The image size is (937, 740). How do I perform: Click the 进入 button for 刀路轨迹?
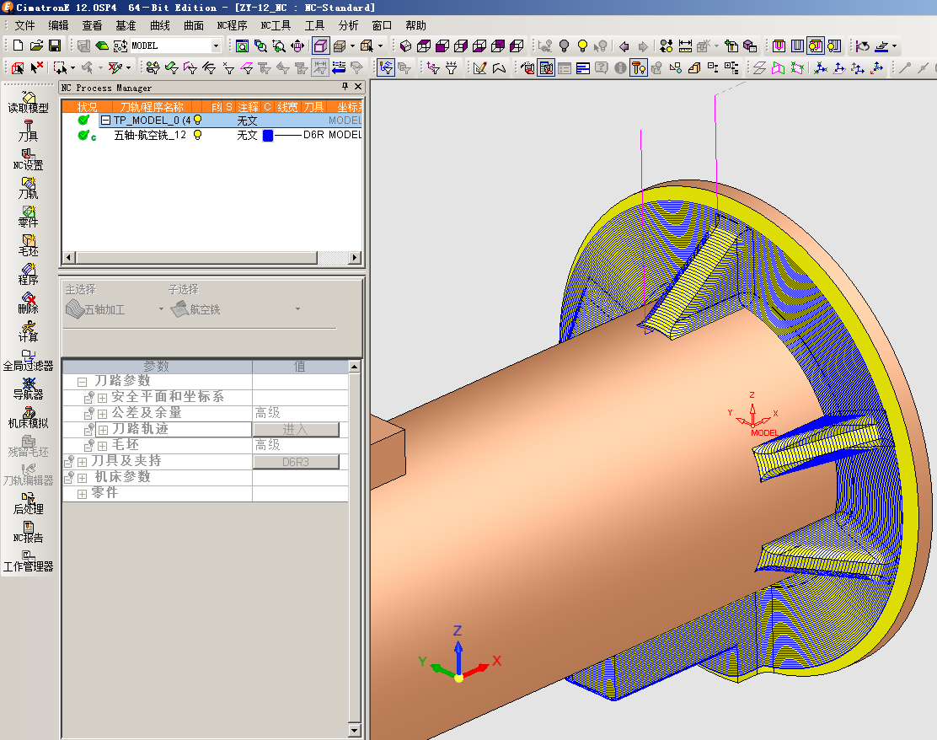pos(296,429)
